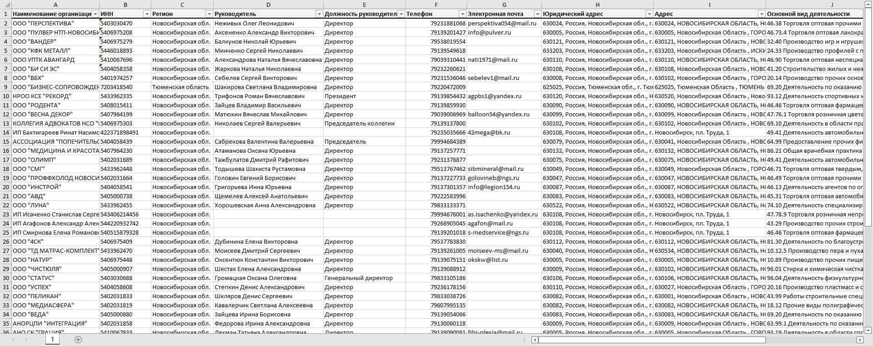The image size is (873, 346).
Task: Add a new sheet with plus icon
Action: coord(78,340)
